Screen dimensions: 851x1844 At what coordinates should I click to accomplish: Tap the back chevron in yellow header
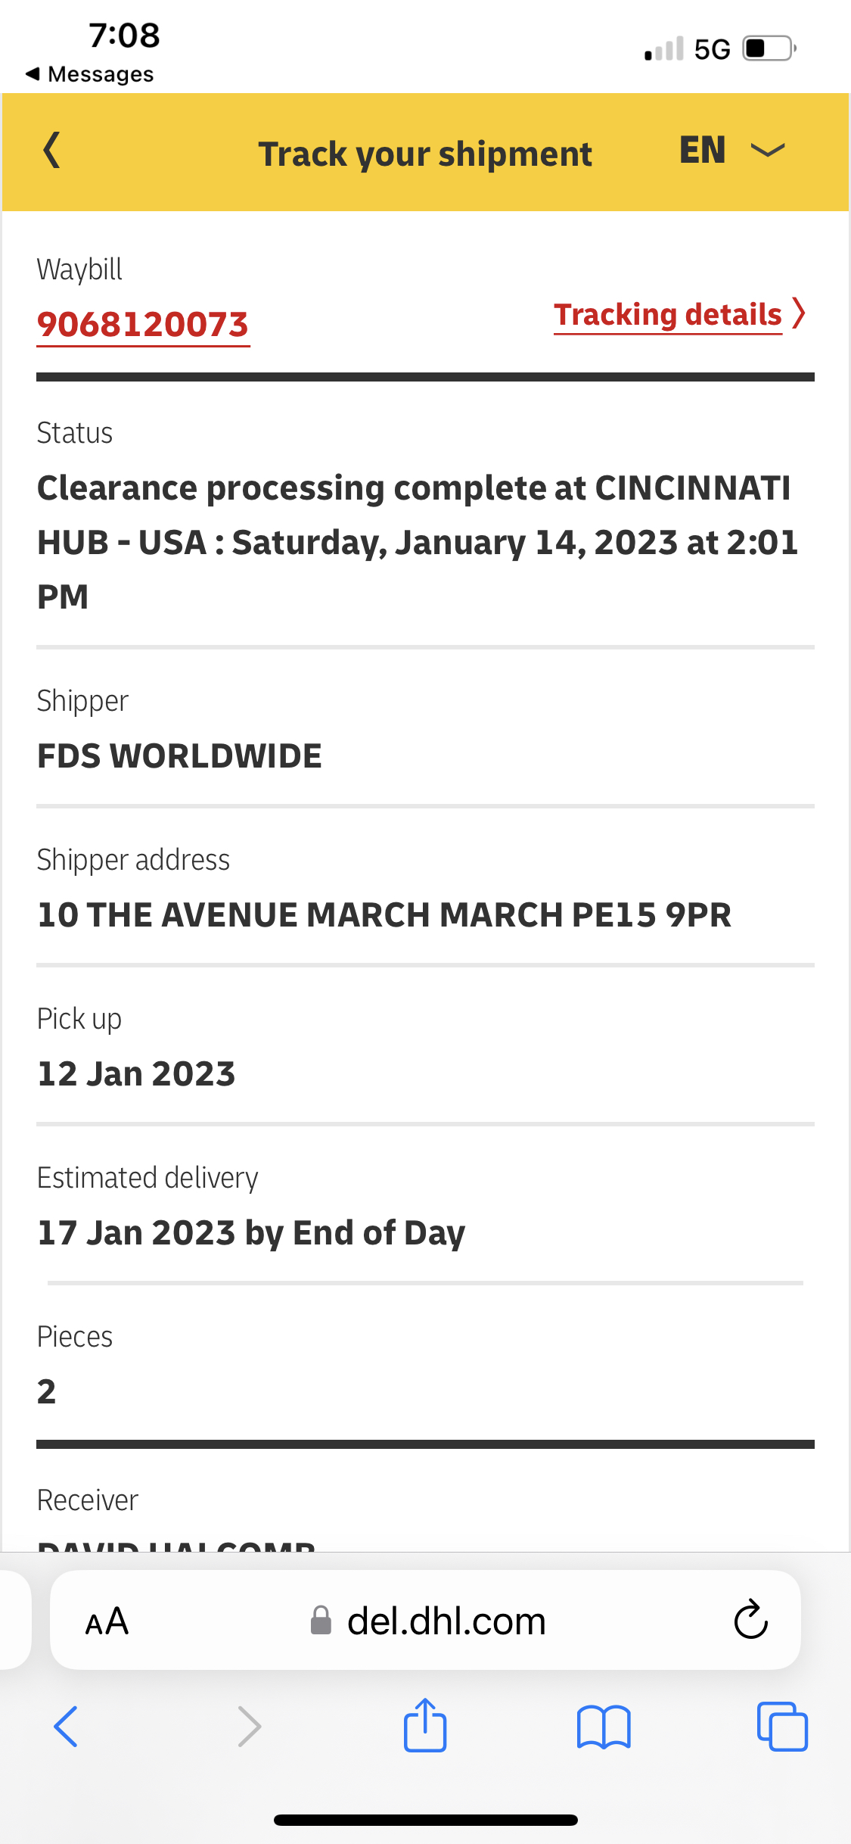pyautogui.click(x=51, y=150)
